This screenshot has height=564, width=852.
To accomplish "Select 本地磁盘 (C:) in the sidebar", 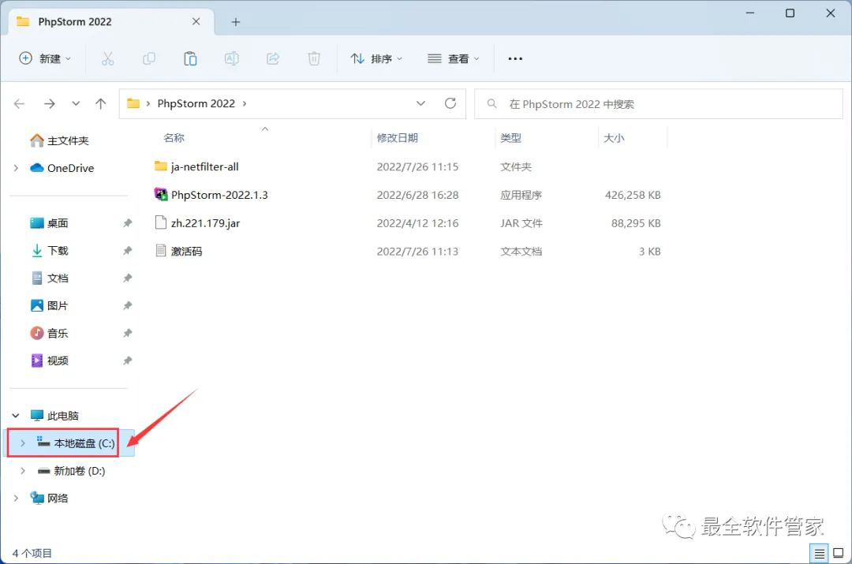I will [x=84, y=443].
